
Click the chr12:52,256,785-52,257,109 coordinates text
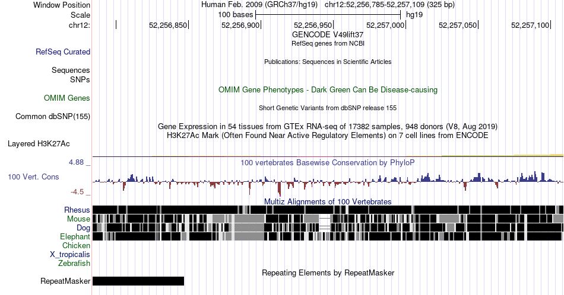click(x=389, y=5)
